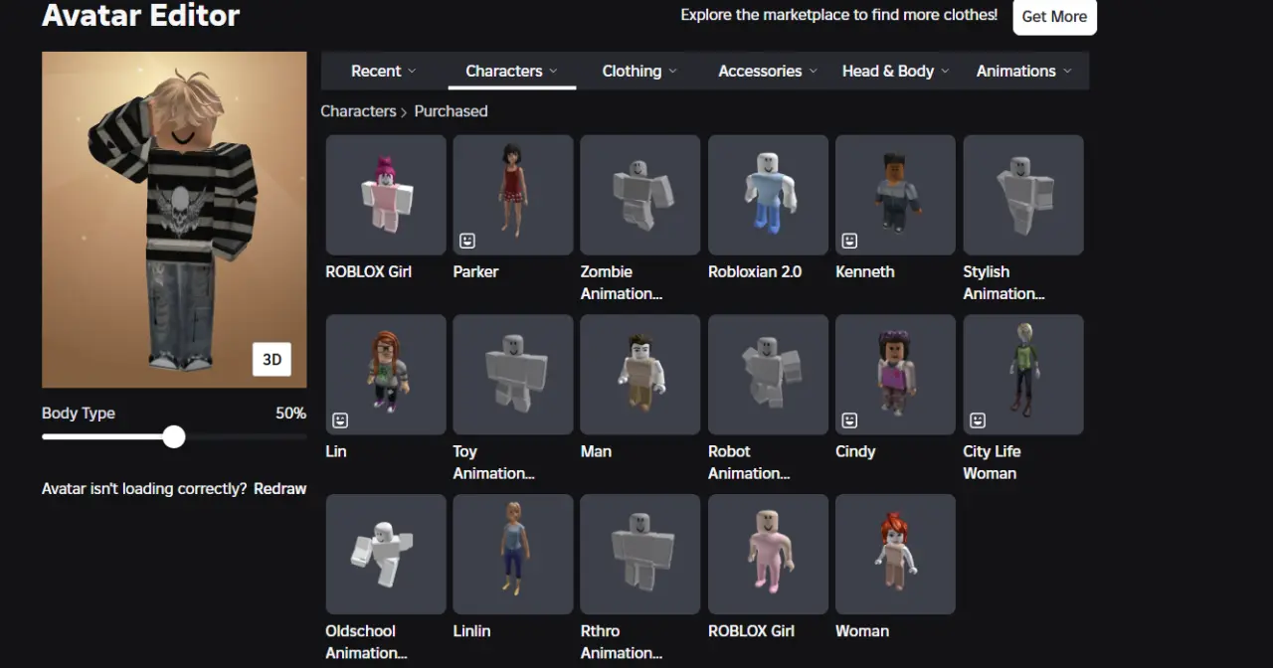The image size is (1273, 668).
Task: Open the Clothing tab
Action: [639, 71]
